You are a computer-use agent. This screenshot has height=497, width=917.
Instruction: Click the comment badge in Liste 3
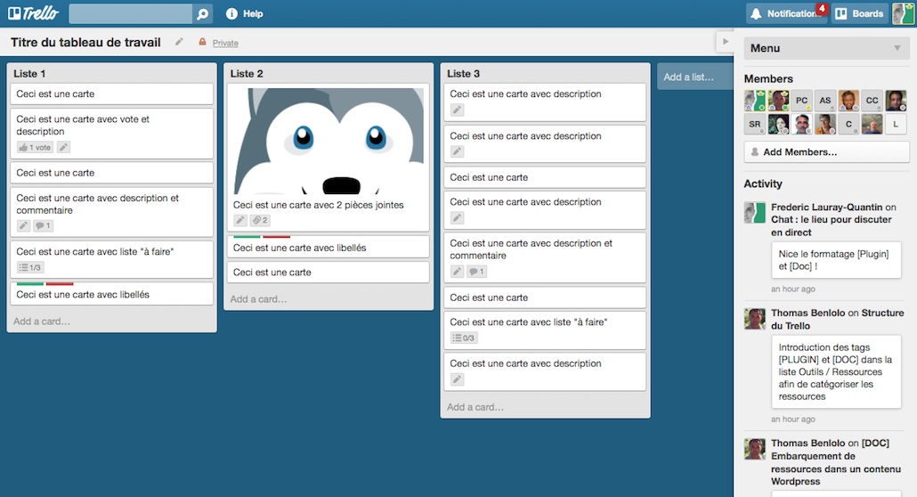[x=476, y=272]
